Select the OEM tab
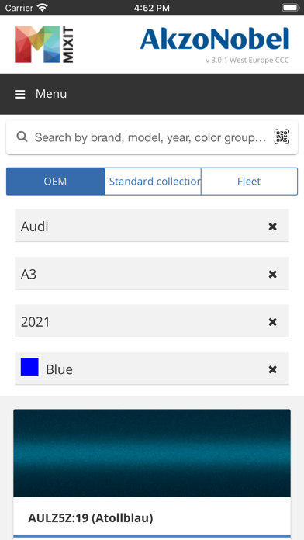 (55, 181)
